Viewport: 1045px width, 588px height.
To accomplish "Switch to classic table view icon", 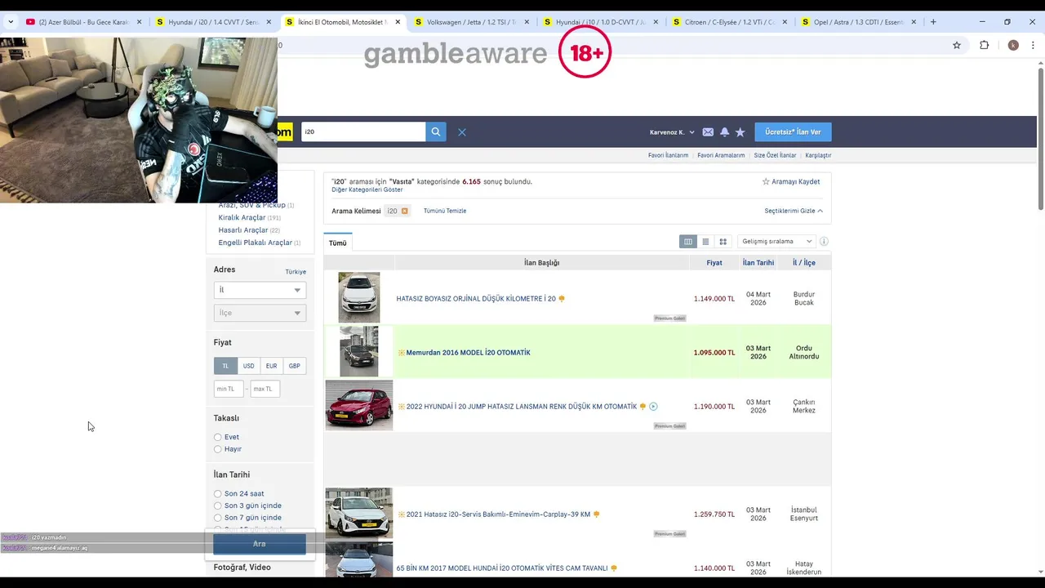I will [688, 242].
